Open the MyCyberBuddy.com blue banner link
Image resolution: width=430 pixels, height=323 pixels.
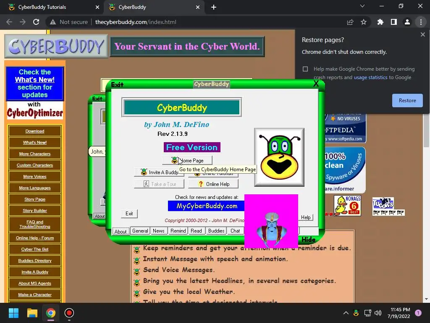[x=206, y=206]
